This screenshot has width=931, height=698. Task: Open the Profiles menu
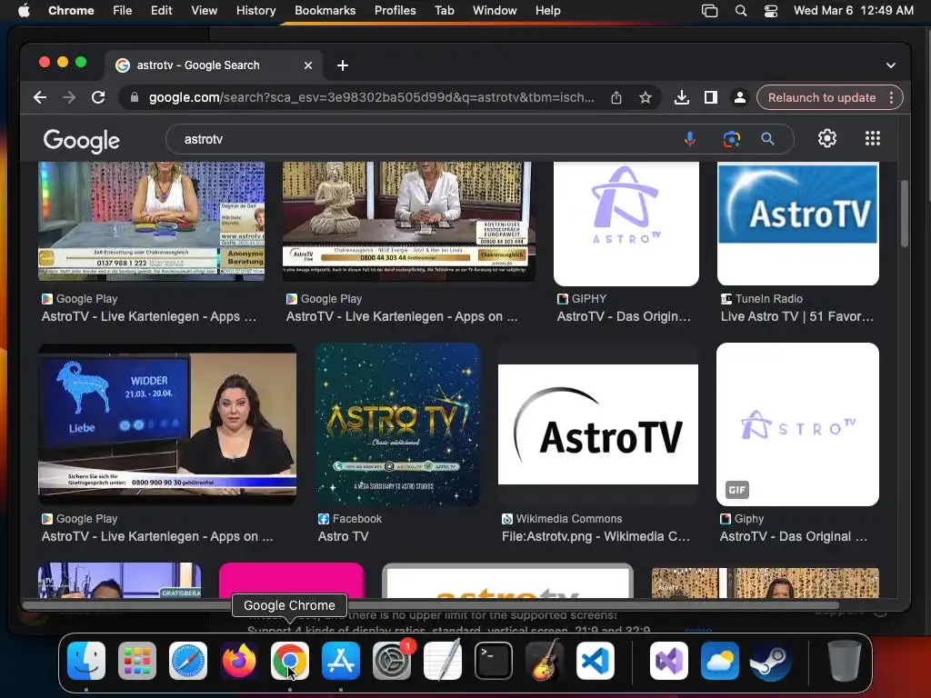click(395, 10)
